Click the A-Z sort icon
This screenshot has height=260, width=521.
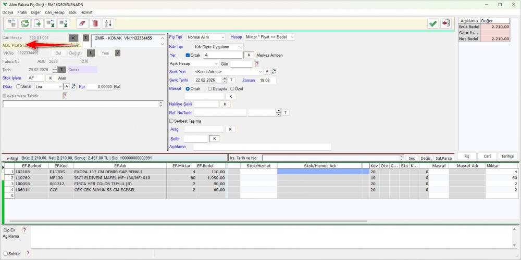pyautogui.click(x=108, y=23)
